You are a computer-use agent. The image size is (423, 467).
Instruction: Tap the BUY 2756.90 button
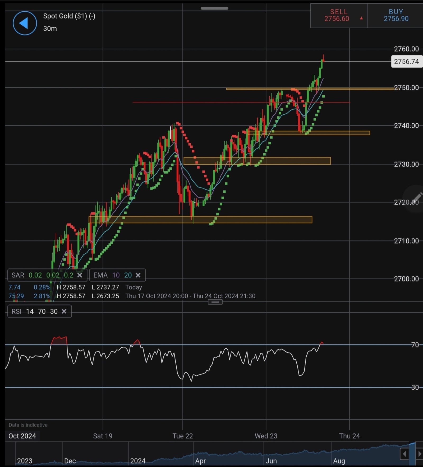point(396,15)
